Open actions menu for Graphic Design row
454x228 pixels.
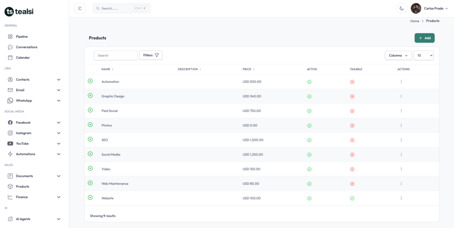[x=401, y=96]
